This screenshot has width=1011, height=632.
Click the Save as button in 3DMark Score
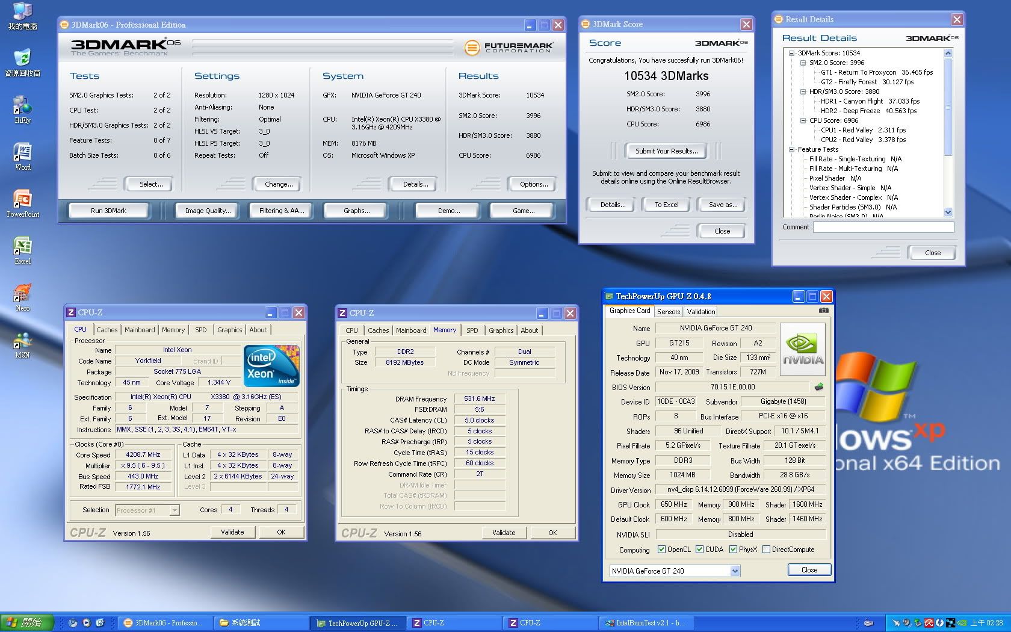point(722,205)
